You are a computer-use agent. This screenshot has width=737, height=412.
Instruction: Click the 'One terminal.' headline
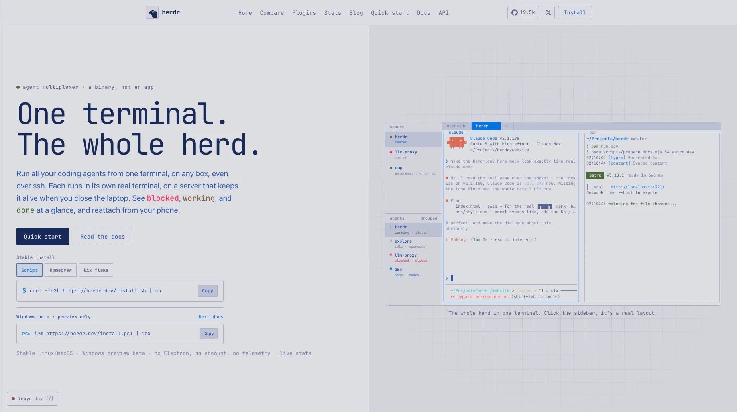click(x=122, y=114)
